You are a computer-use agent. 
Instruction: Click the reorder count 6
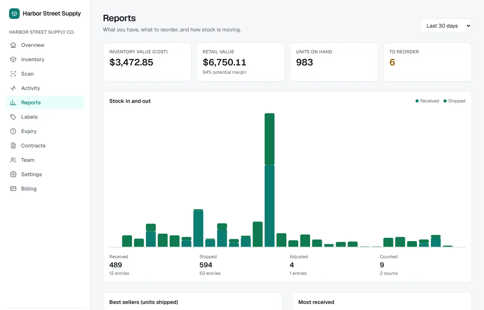(392, 62)
